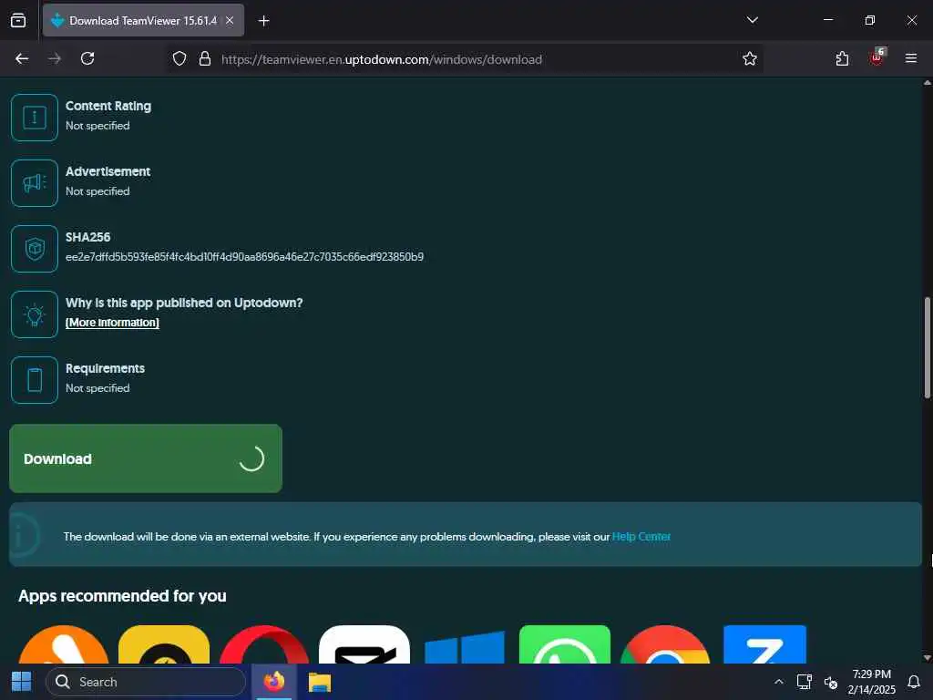
Task: Click the Advertisement label
Action: pyautogui.click(x=108, y=170)
